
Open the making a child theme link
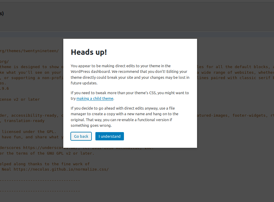tap(95, 99)
